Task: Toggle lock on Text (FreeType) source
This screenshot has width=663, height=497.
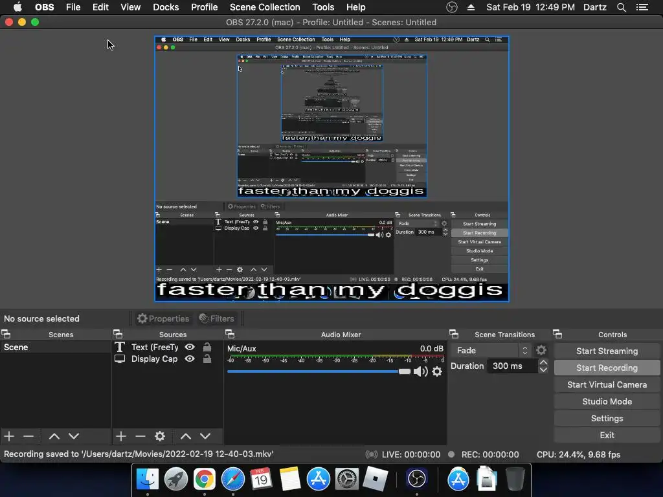Action: (x=207, y=347)
